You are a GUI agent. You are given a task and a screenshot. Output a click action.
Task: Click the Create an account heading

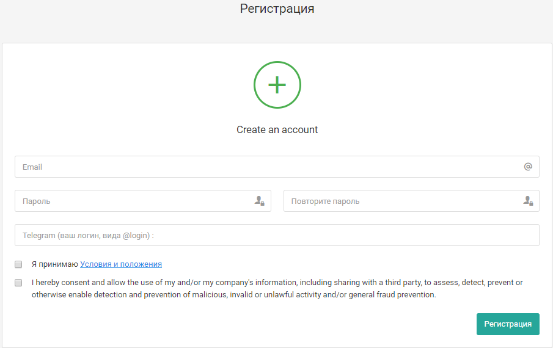pyautogui.click(x=277, y=129)
